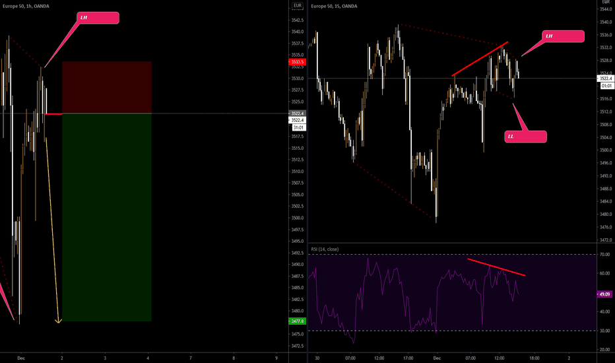
Task: Click the 18:00 time axis label
Action: (x=534, y=358)
